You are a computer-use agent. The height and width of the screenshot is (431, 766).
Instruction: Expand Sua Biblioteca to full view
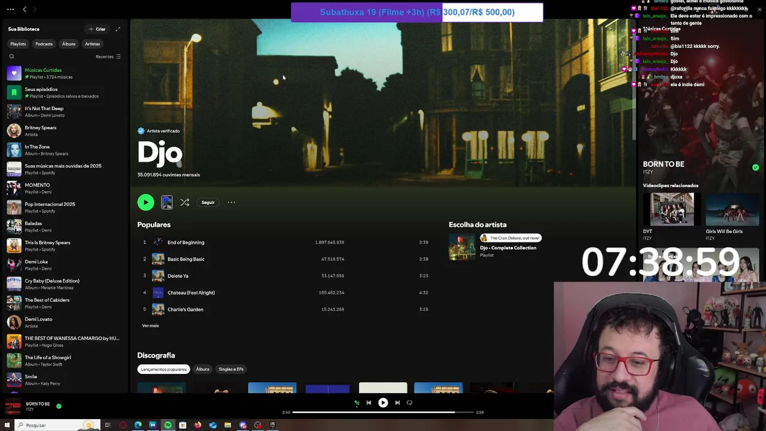pos(118,29)
